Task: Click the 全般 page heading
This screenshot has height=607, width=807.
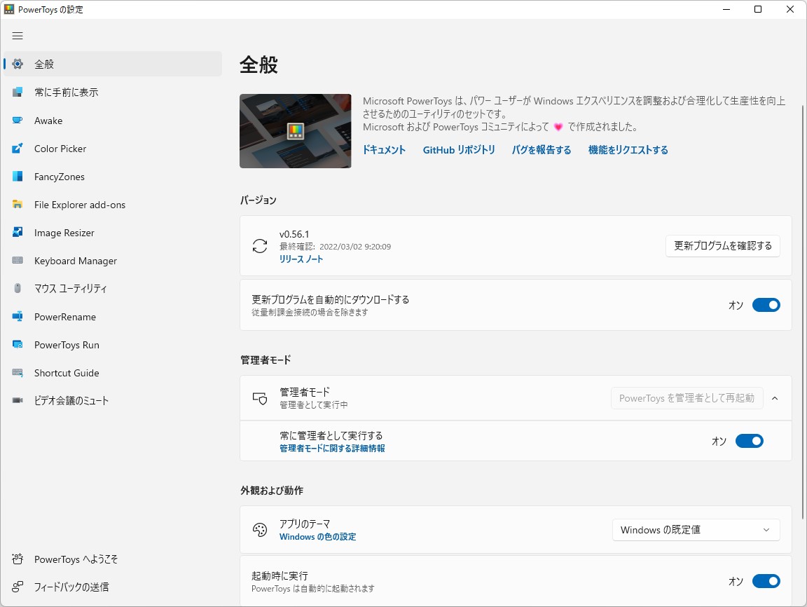Action: click(x=259, y=65)
